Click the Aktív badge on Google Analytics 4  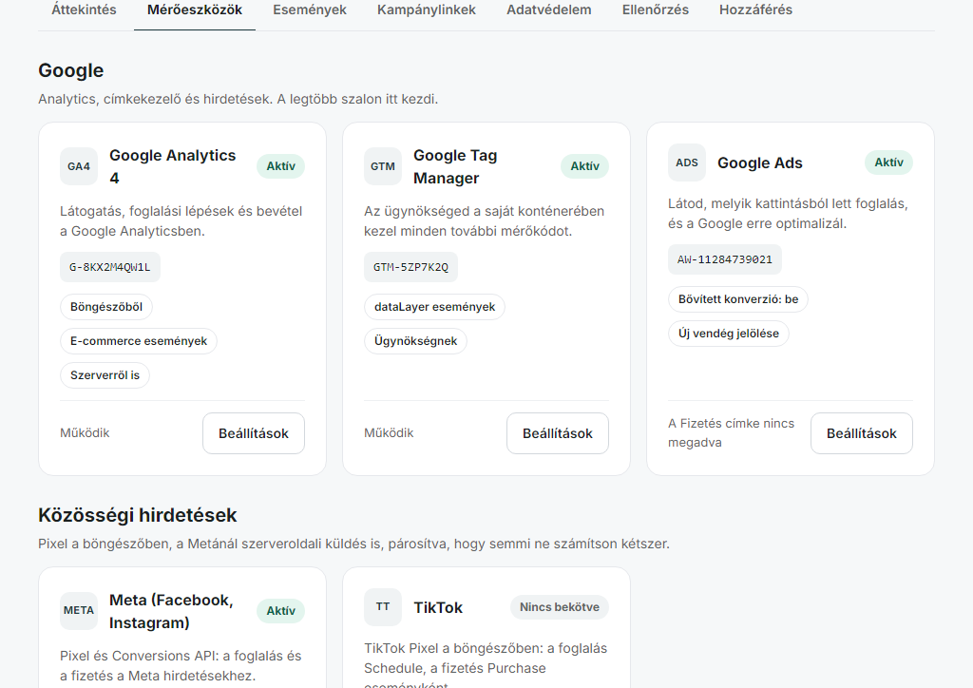280,166
